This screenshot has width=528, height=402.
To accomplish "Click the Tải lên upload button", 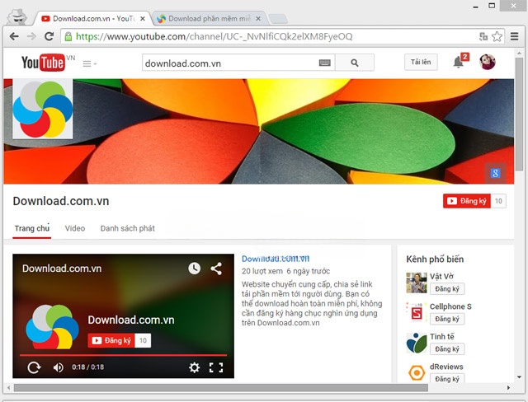I will tap(421, 62).
